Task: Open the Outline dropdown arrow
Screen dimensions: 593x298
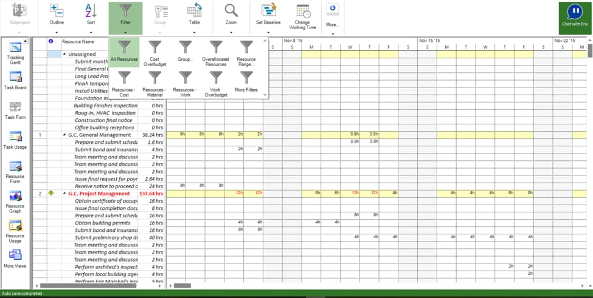Action: [57, 32]
